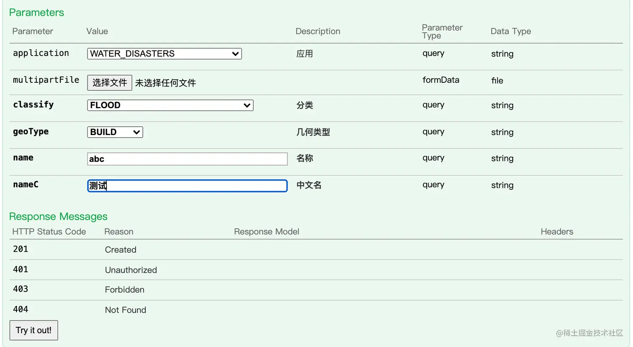Click the formData parameter type text
The image size is (633, 347).
coord(441,80)
